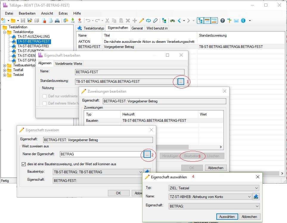The width and height of the screenshot is (287, 223).
Task: Click the blue info icon
Action: 243,21
